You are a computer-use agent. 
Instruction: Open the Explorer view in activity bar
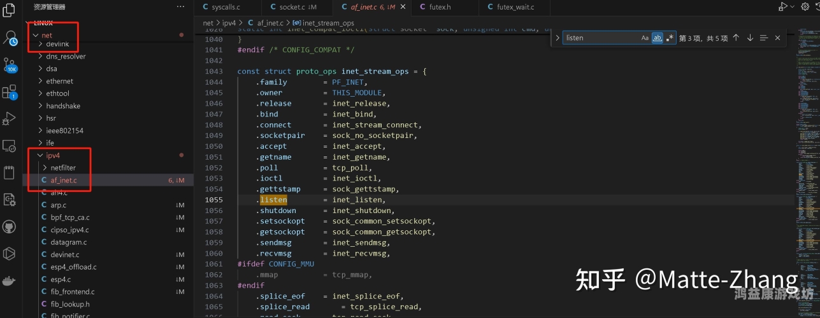coord(10,11)
